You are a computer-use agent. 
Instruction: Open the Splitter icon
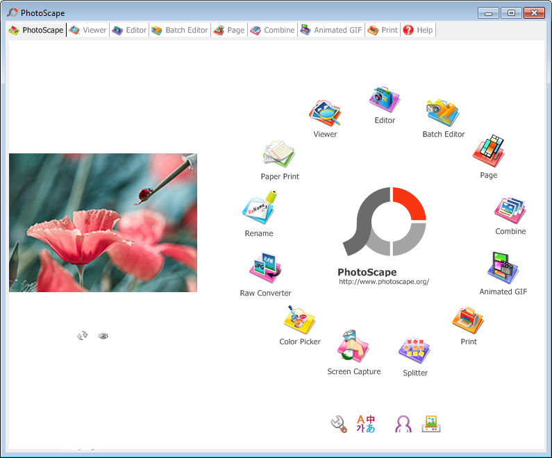coord(415,350)
